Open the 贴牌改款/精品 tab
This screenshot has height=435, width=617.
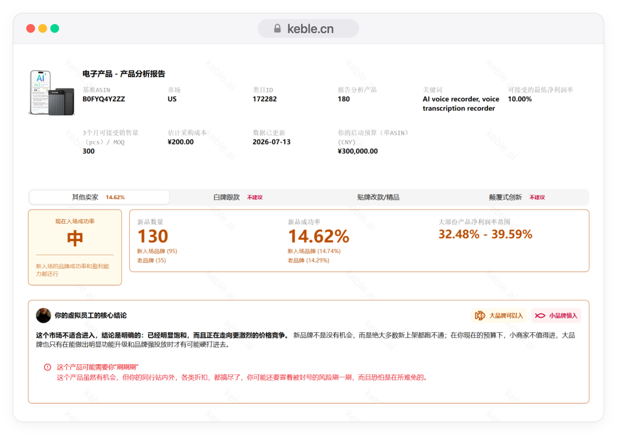coord(378,197)
